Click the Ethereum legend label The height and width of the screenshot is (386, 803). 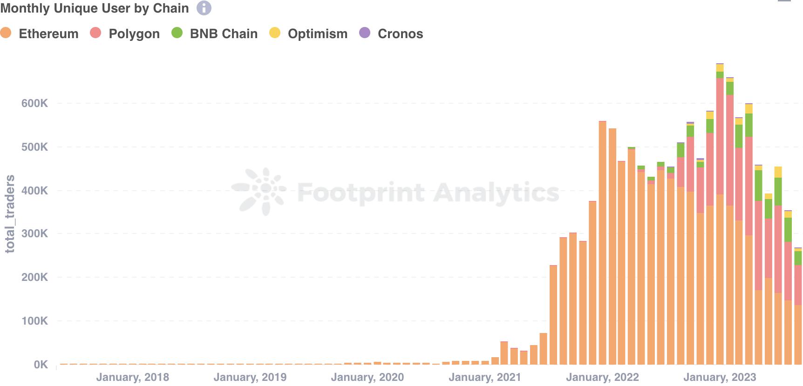pyautogui.click(x=48, y=34)
